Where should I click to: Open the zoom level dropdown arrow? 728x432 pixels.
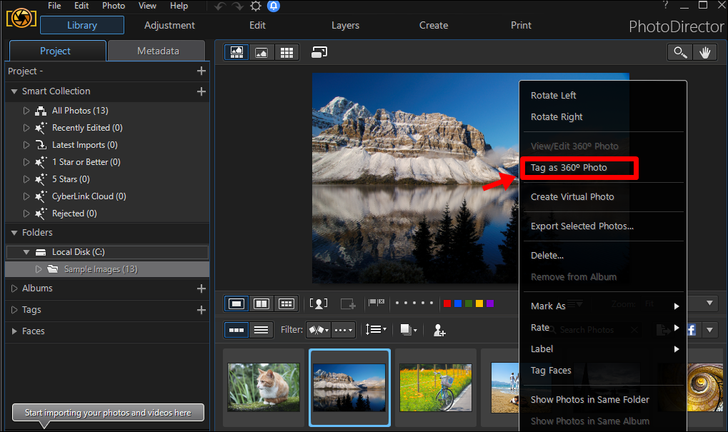coord(709,303)
